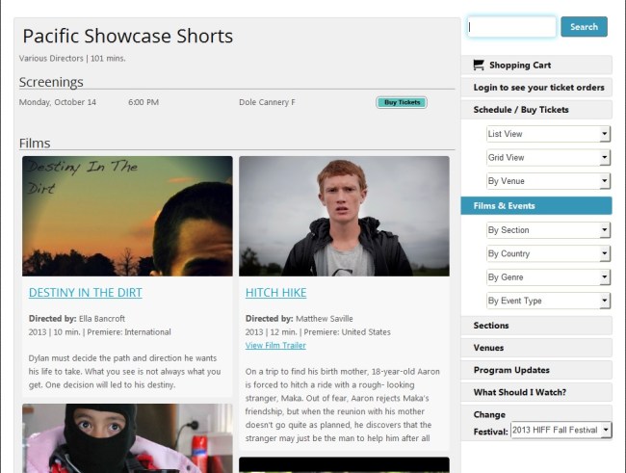Go to Login to see your ticket orders
Screen dimensions: 626x473
tap(536, 87)
